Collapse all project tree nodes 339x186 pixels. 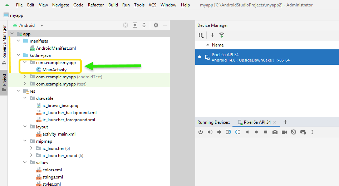144,25
